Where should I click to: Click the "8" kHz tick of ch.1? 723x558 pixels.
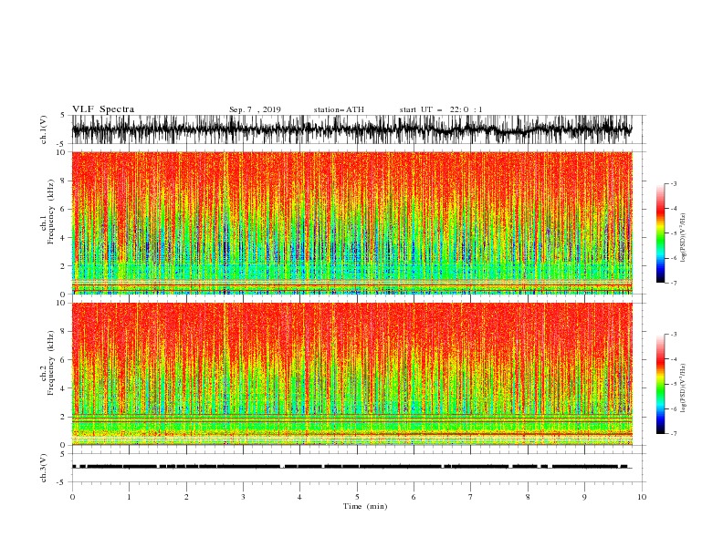pos(64,181)
